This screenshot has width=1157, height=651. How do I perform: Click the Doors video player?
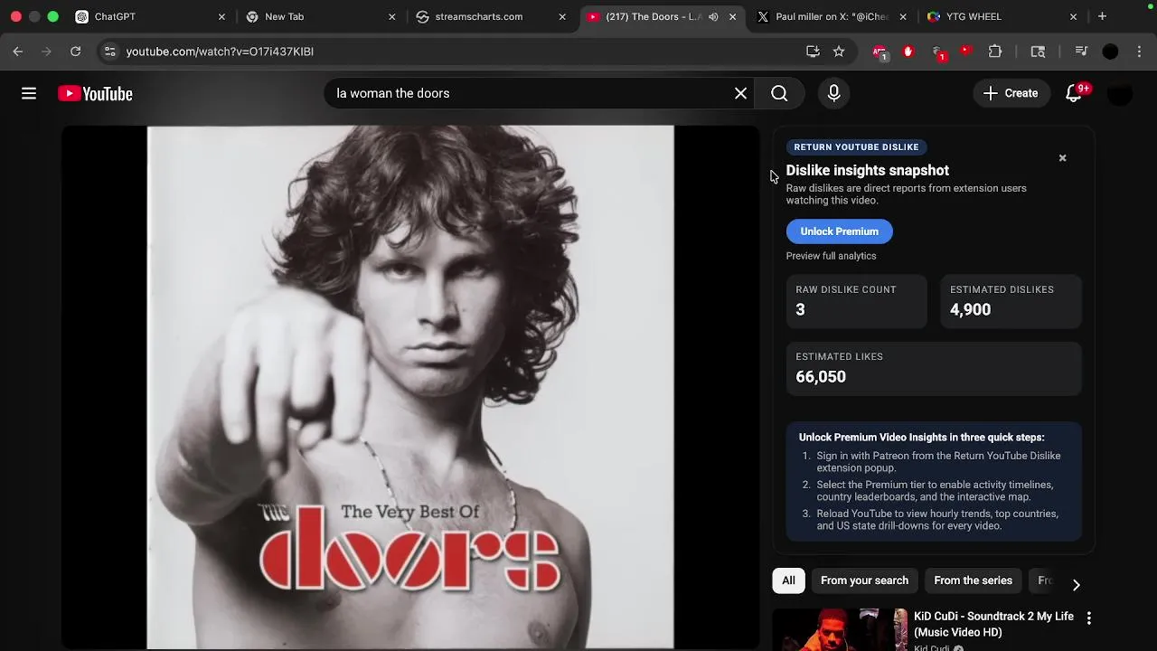[410, 387]
